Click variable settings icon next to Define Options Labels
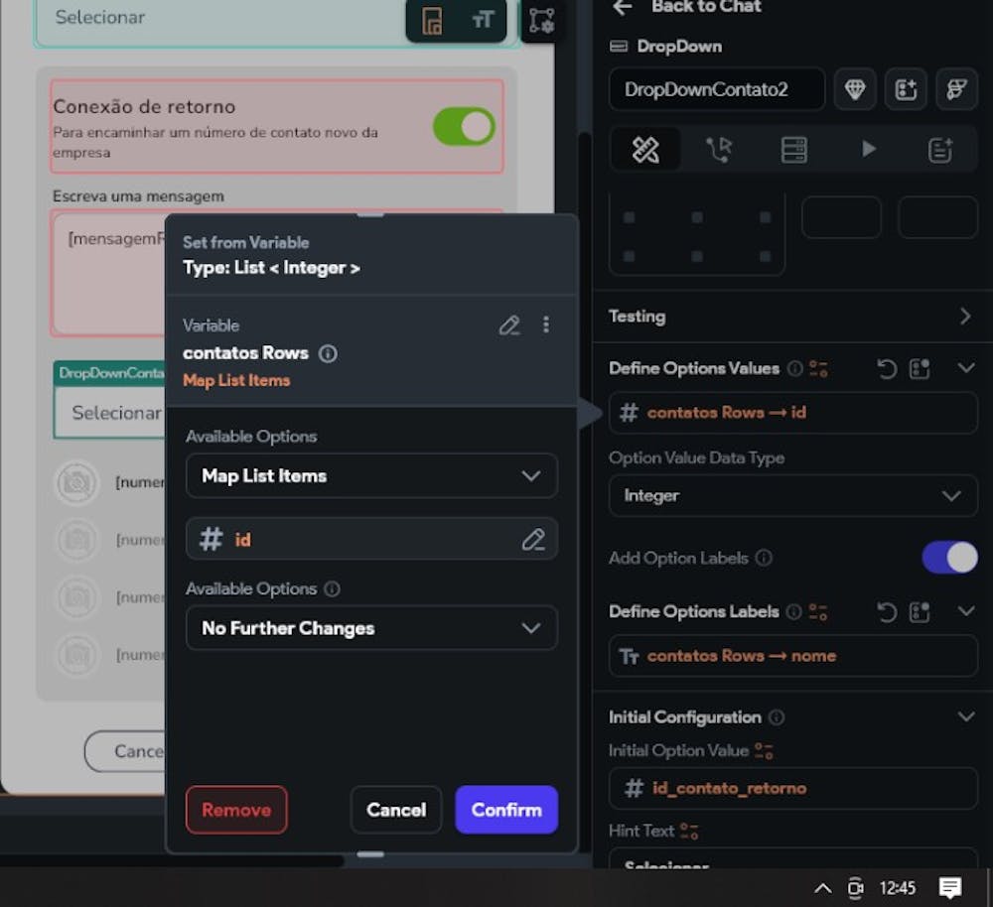 [818, 612]
